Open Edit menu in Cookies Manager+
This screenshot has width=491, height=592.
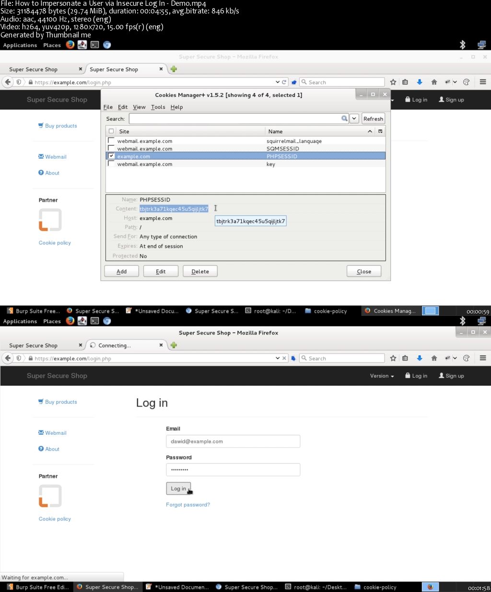click(x=123, y=107)
